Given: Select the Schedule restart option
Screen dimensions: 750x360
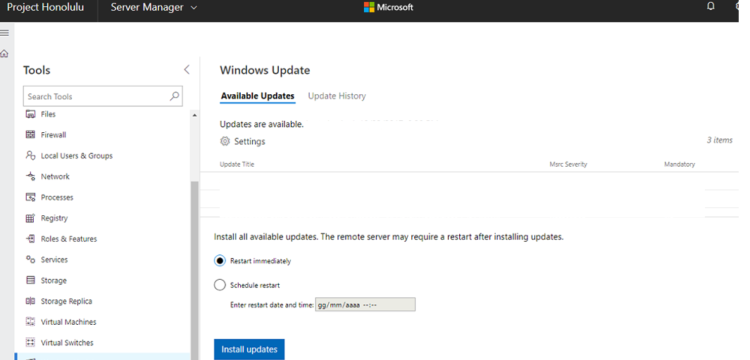Looking at the screenshot, I should coord(220,285).
